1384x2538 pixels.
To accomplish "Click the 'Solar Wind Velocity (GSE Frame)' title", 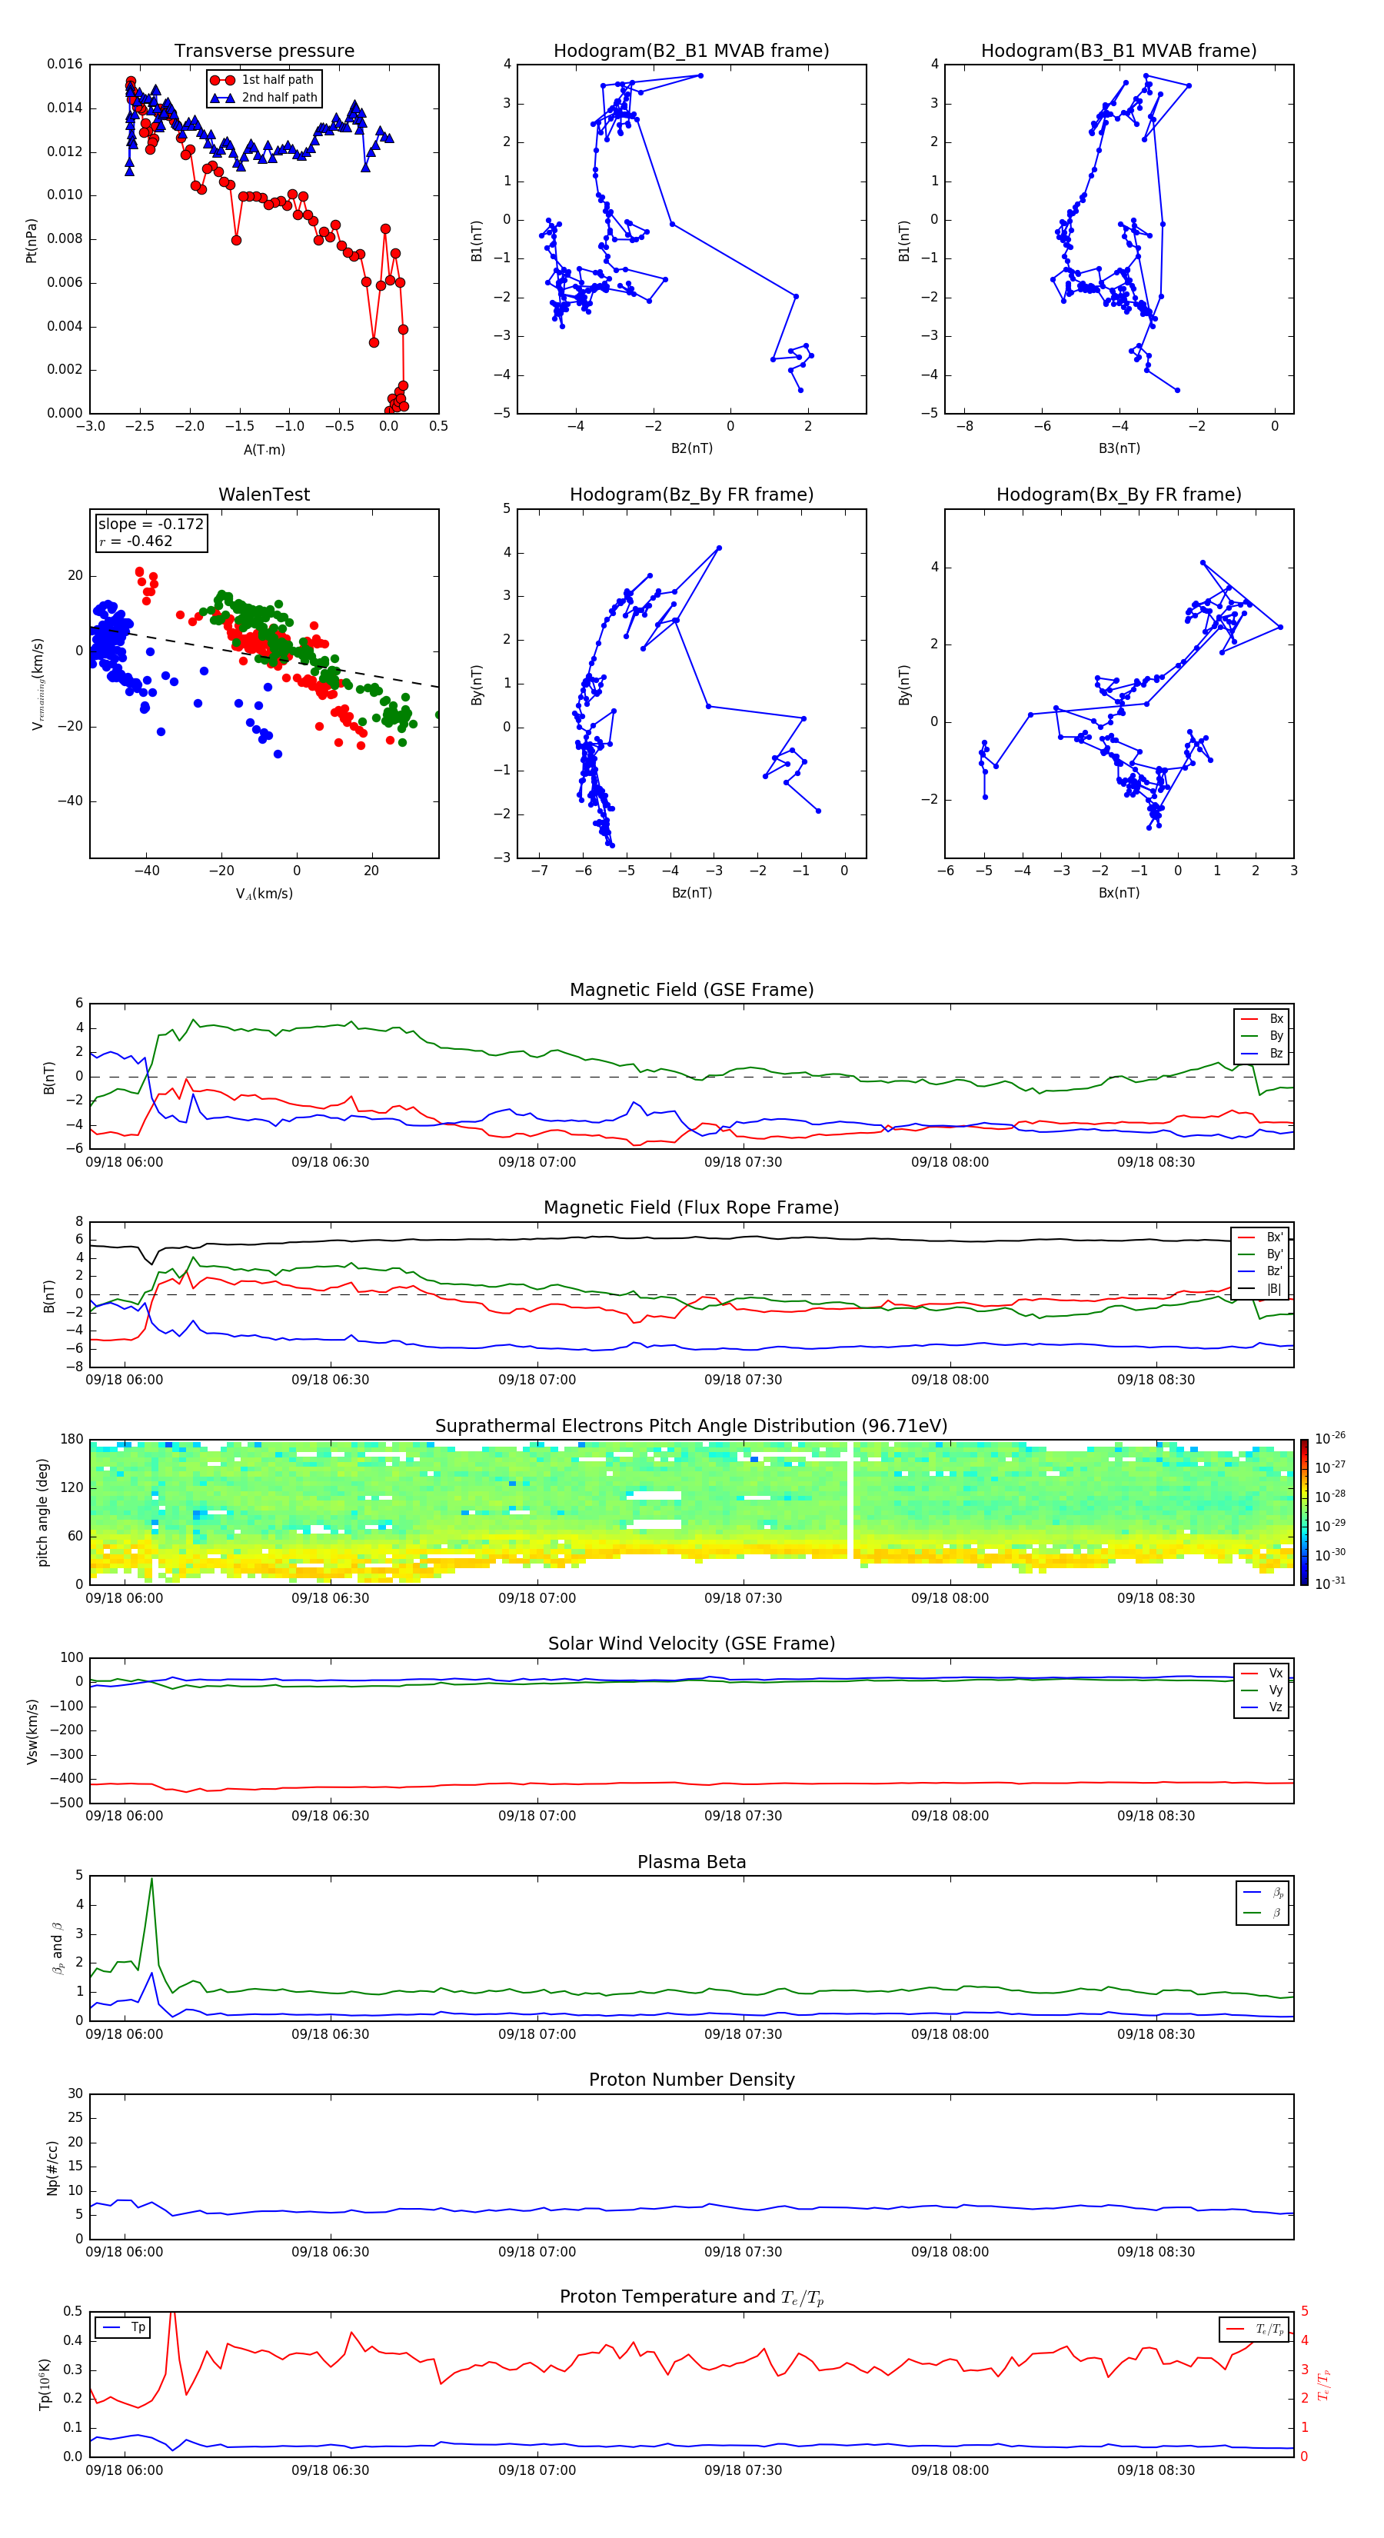I will tap(691, 1644).
